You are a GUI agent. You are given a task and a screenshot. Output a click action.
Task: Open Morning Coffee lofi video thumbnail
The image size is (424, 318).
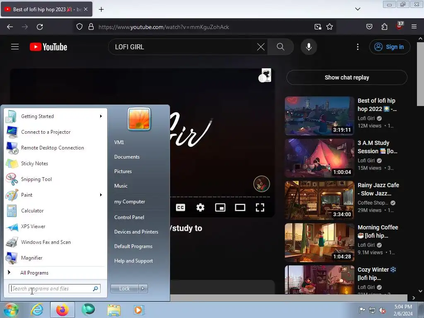319,242
